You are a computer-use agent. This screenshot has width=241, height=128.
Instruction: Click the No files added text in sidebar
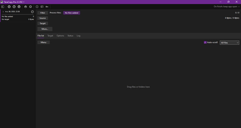click(7, 16)
